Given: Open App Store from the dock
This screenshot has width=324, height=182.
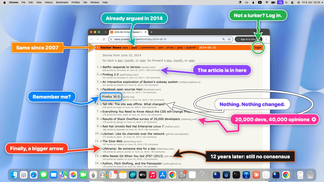Looking at the screenshot, I should coord(162,175).
